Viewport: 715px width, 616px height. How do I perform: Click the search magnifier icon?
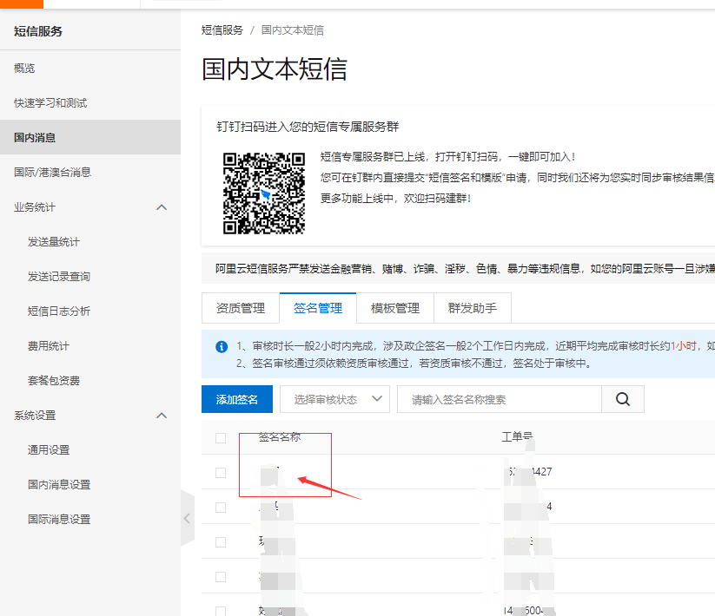coord(623,400)
